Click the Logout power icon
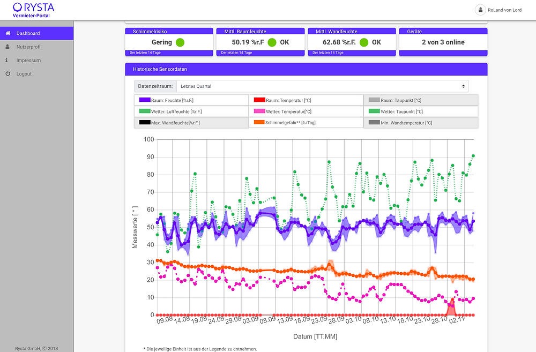Screen dimensions: 536x352 8,73
